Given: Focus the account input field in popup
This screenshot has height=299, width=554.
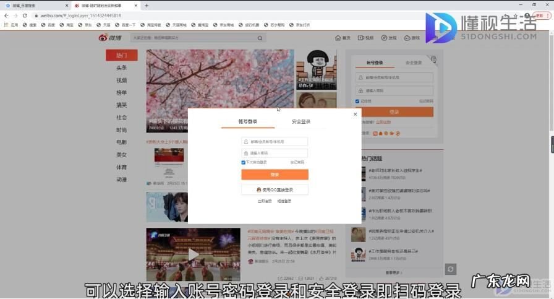Looking at the screenshot, I should click(275, 142).
